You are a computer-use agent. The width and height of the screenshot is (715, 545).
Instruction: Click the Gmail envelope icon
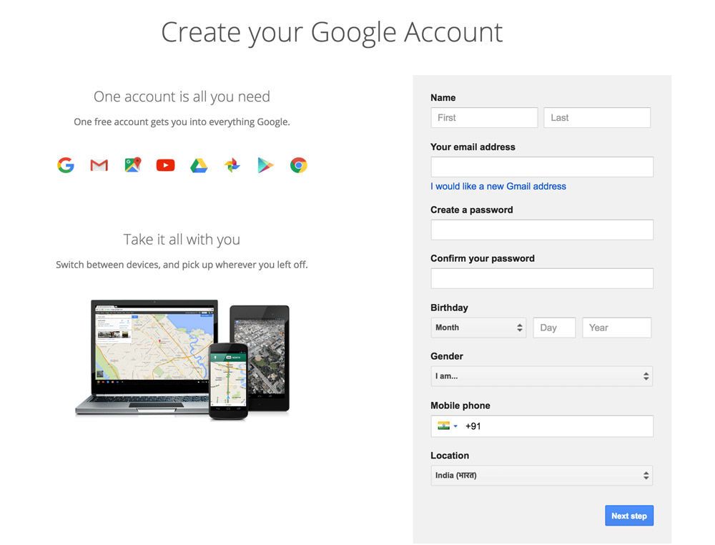[99, 165]
